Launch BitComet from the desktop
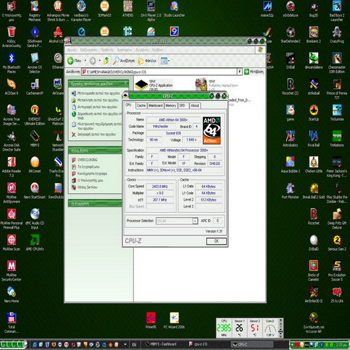 pos(34,165)
